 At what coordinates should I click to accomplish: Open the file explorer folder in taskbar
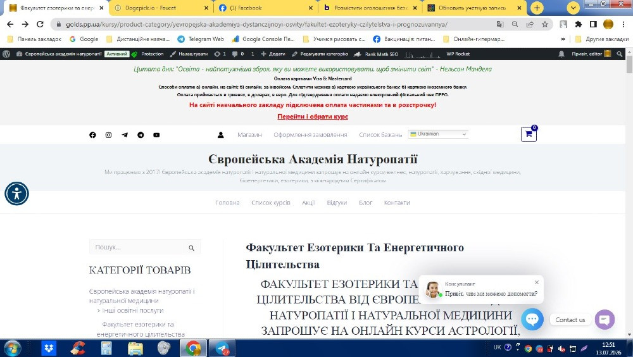135,348
